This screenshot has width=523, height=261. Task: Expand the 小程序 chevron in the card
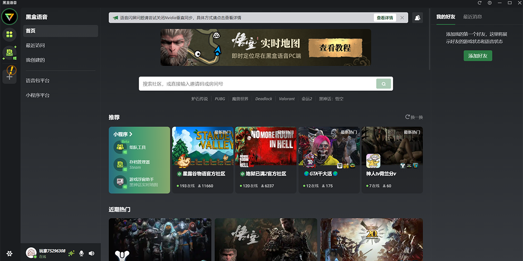(x=130, y=134)
